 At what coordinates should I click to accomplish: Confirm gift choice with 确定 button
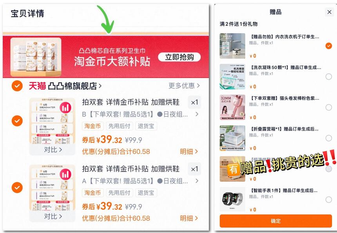276,221
